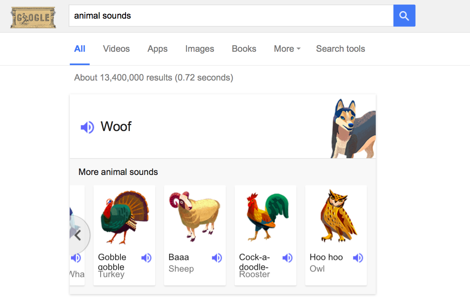
Task: Click the Turkey illustration thumbnail
Action: (x=124, y=216)
